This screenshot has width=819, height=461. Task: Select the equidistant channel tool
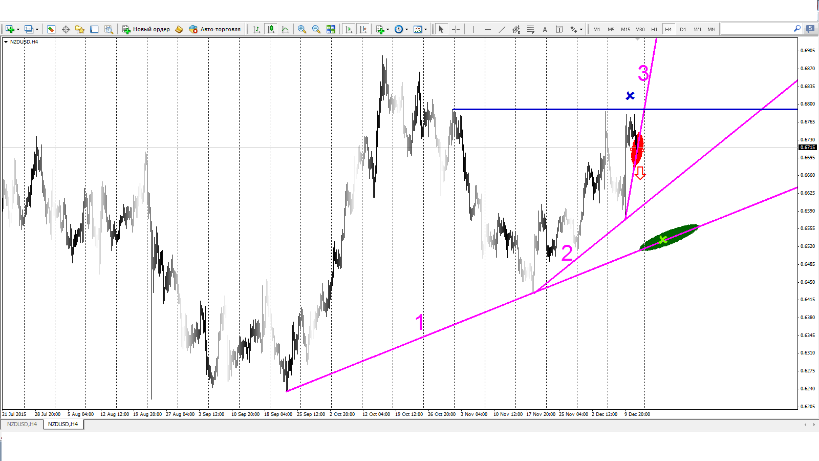tap(516, 29)
